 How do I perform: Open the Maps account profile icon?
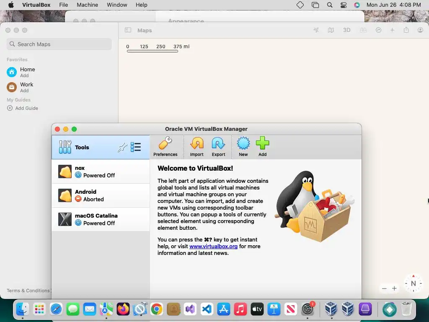tap(420, 30)
